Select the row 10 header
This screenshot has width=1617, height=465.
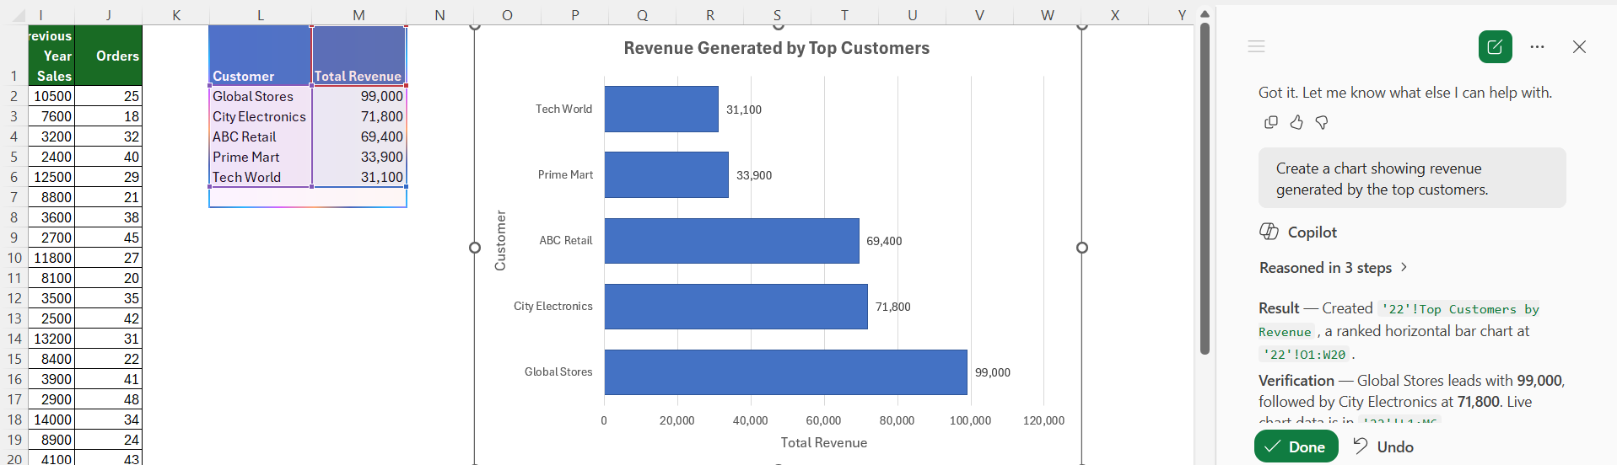pos(14,258)
